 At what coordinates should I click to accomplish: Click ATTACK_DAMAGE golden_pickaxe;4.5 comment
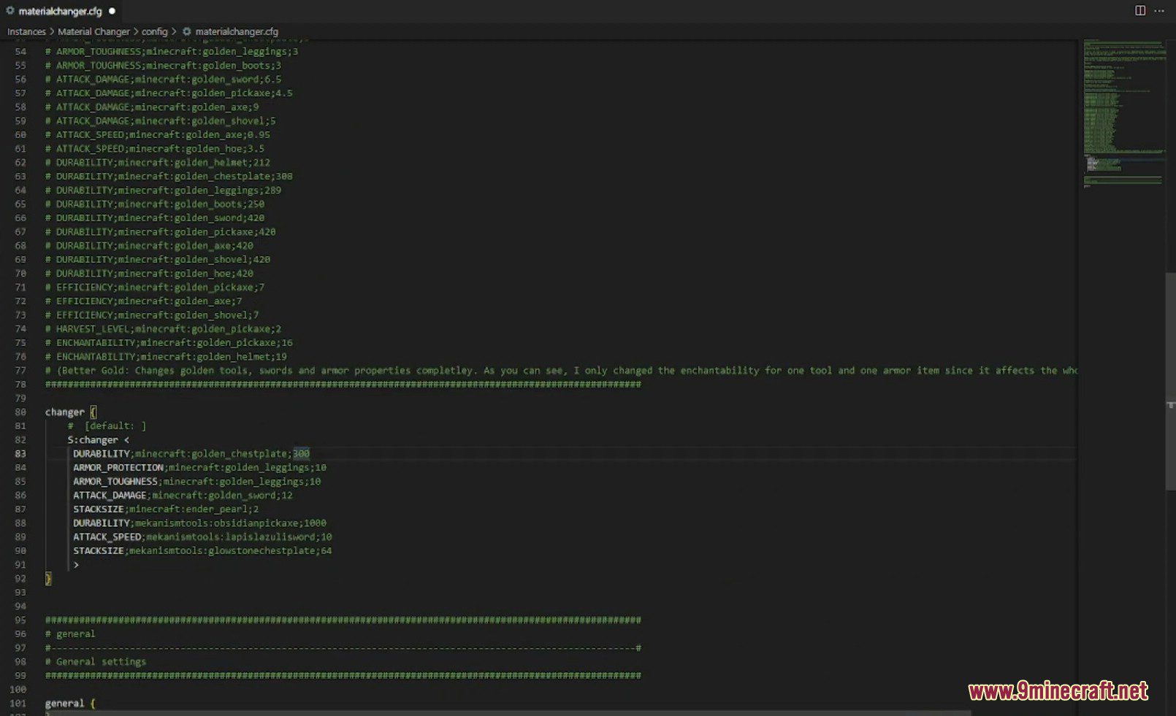(x=169, y=93)
